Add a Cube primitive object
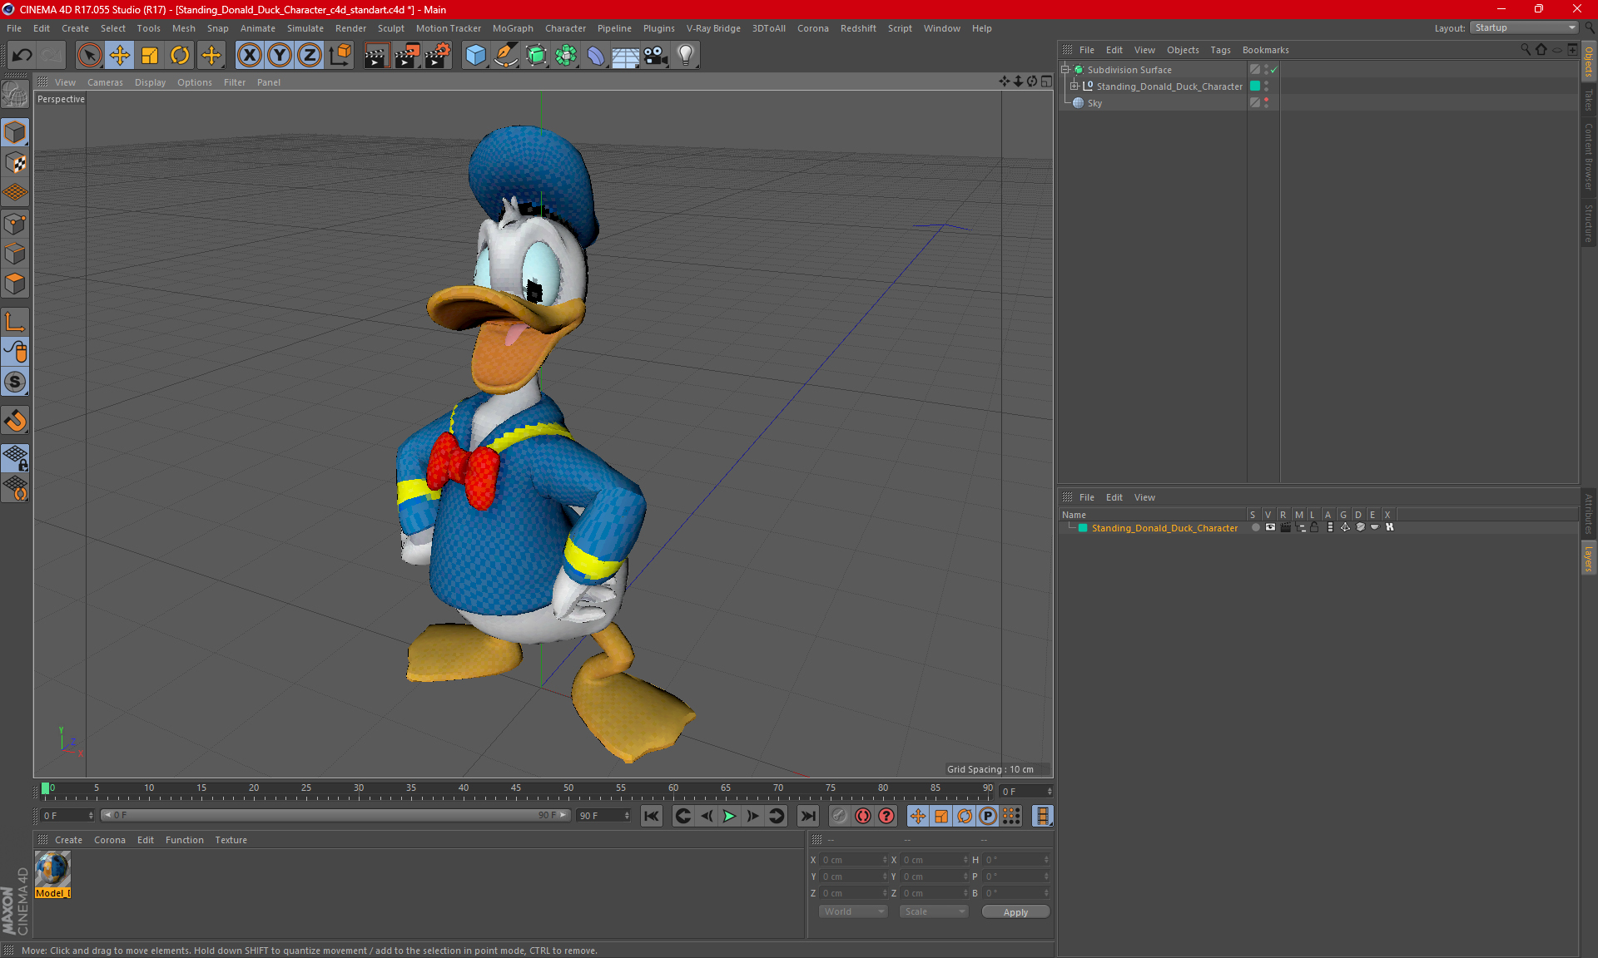 click(475, 56)
